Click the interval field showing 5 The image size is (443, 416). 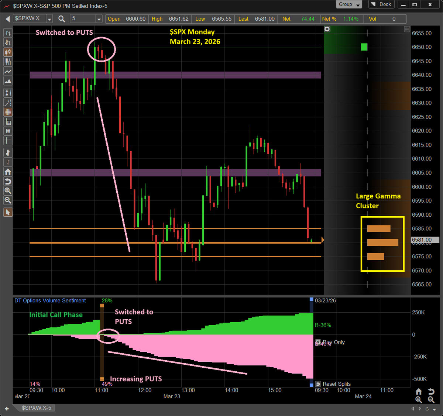(x=83, y=18)
